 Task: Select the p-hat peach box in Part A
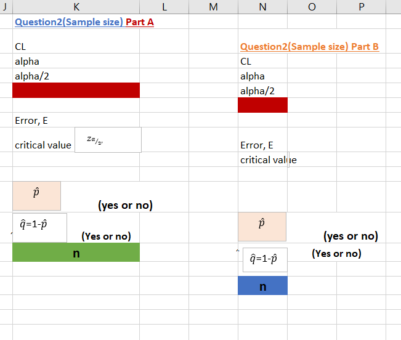coord(36,196)
